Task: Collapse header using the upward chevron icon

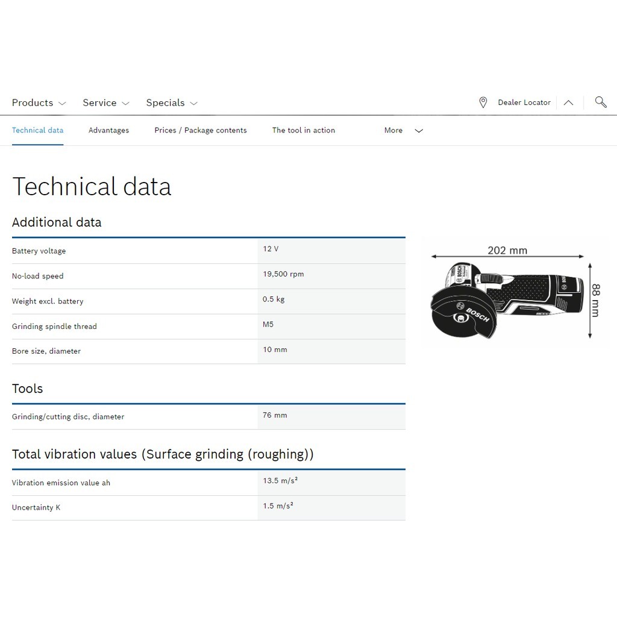Action: (x=568, y=102)
